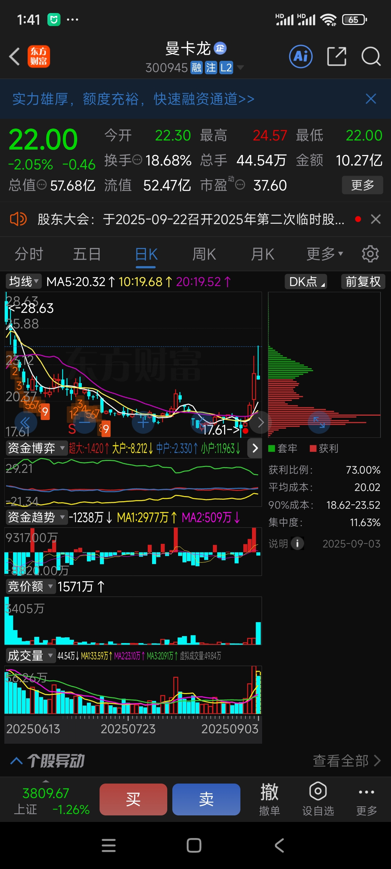Tap the 总值 info circle icon
Image resolution: width=391 pixels, height=869 pixels.
[42, 185]
